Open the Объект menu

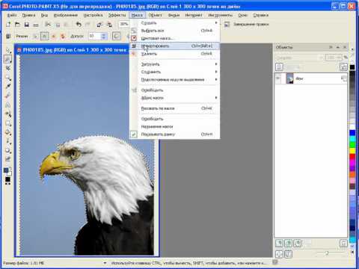tap(155, 15)
